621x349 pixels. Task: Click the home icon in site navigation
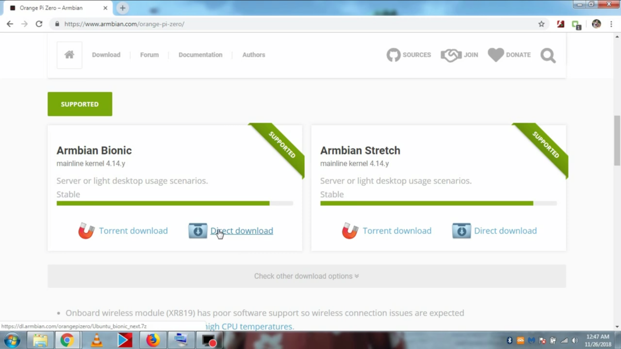(x=69, y=55)
